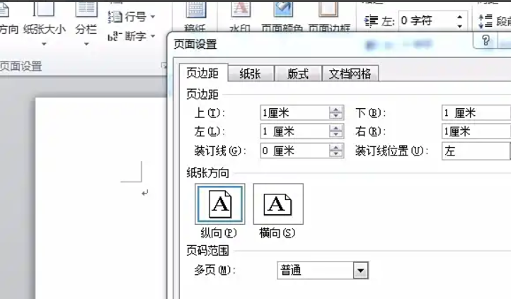Decrease the 上(T) top margin value
The height and width of the screenshot is (299, 511).
335,116
